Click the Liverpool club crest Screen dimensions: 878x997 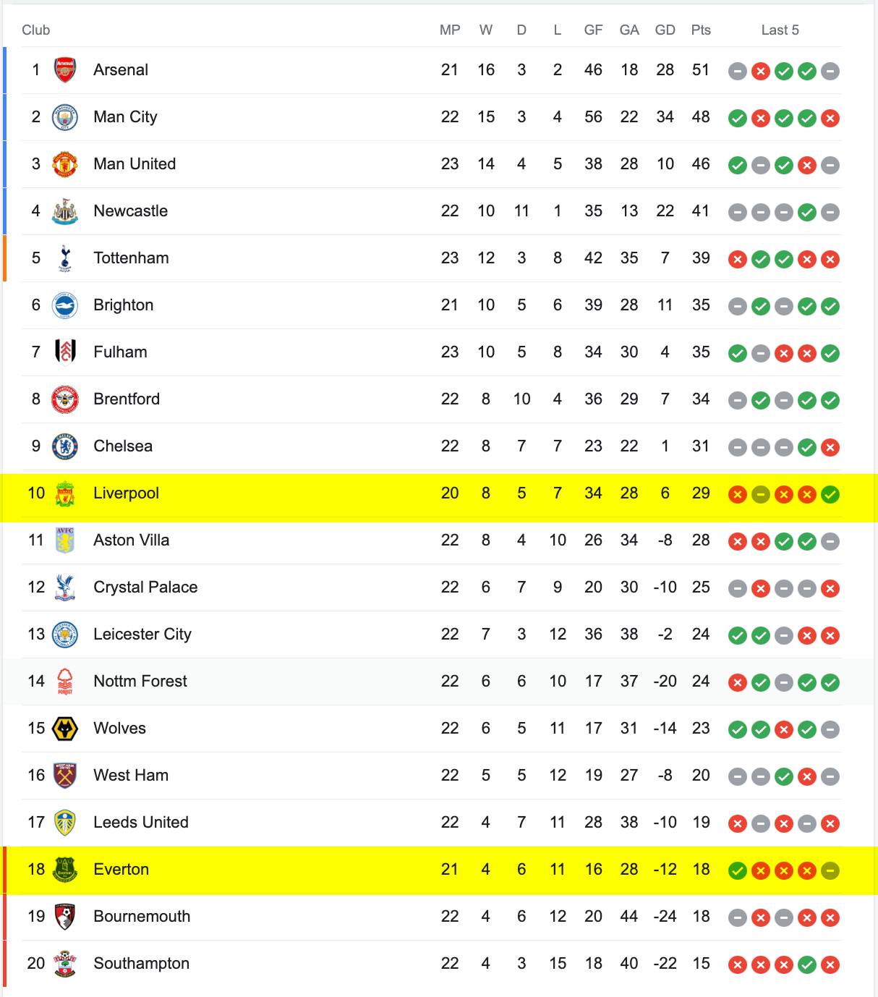click(65, 493)
